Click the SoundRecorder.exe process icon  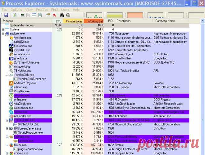(16, 133)
